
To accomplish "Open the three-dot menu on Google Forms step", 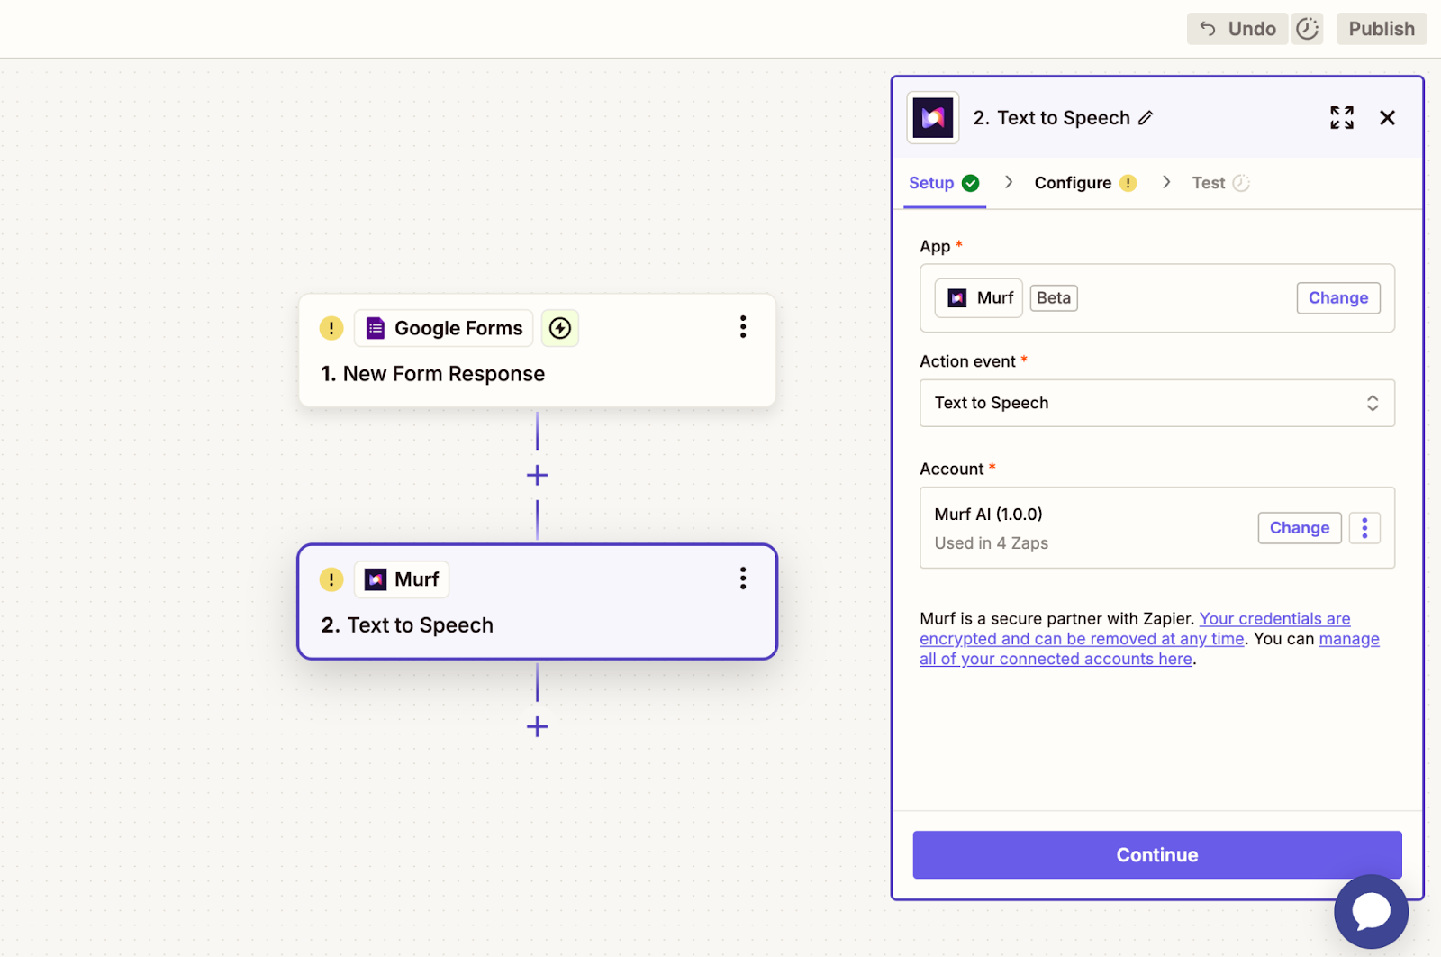I will (743, 327).
